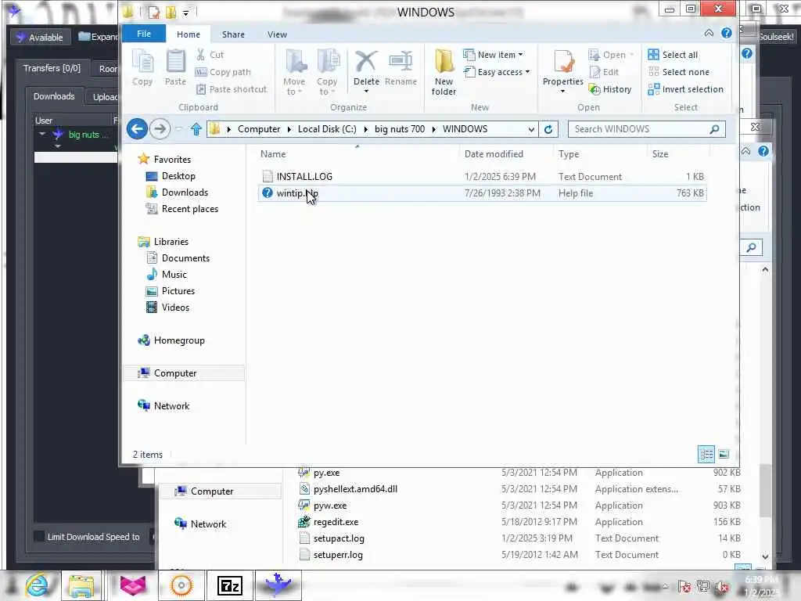
Task: Open Transfers [0/0] tab in Soulseek
Action: point(52,68)
